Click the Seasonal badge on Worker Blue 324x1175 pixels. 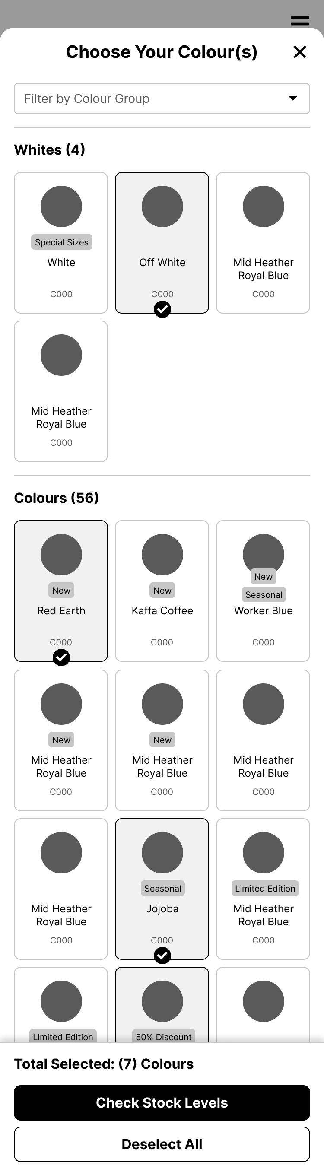pyautogui.click(x=264, y=595)
